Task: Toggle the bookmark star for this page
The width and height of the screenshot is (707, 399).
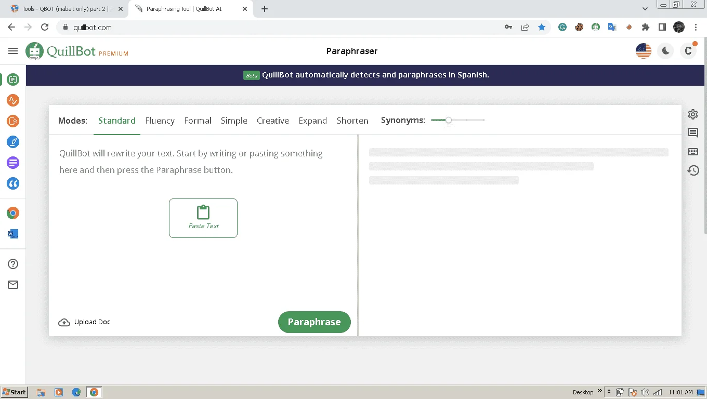Action: [542, 27]
